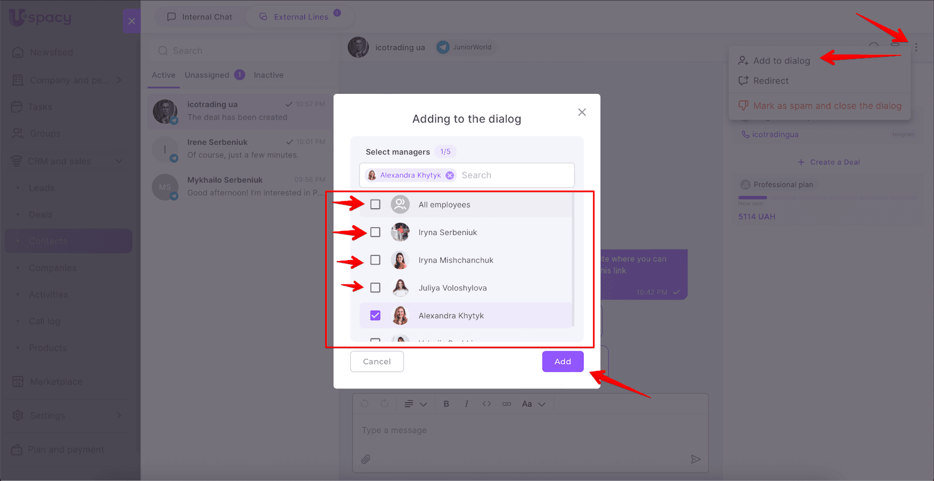The height and width of the screenshot is (481, 934).
Task: Toggle bold text formatting
Action: [446, 403]
